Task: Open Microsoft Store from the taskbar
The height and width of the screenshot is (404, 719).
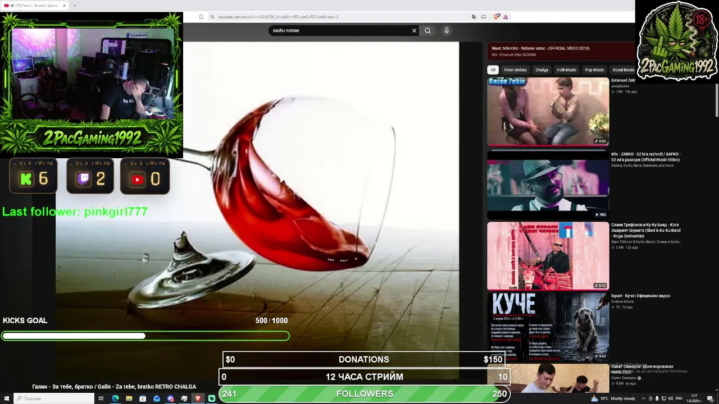Action: coord(143,398)
